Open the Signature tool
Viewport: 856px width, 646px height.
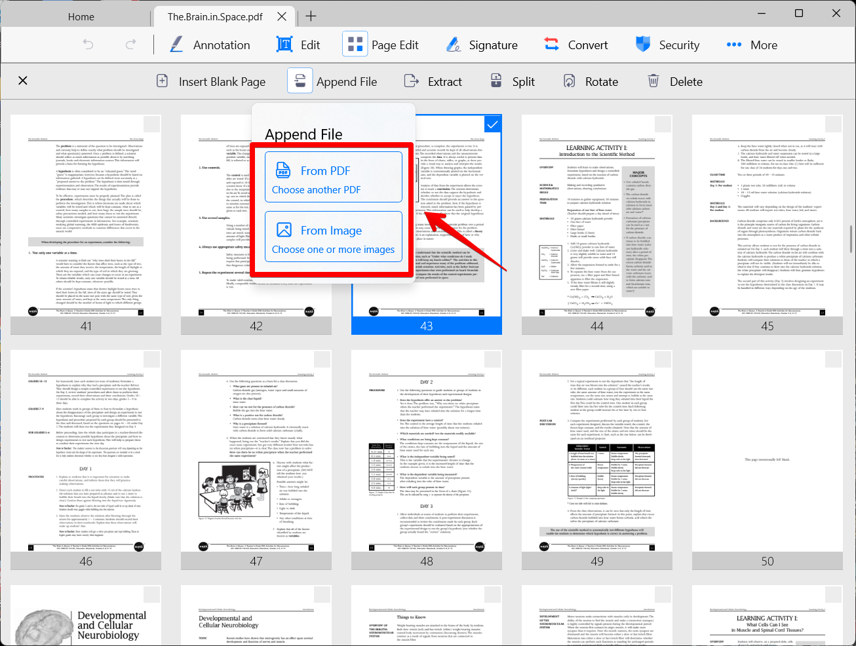click(453, 45)
